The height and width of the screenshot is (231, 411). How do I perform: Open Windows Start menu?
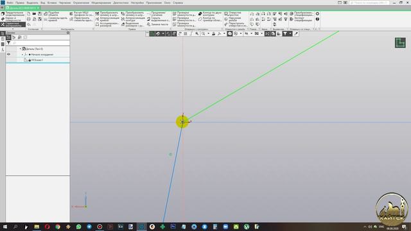click(4, 227)
